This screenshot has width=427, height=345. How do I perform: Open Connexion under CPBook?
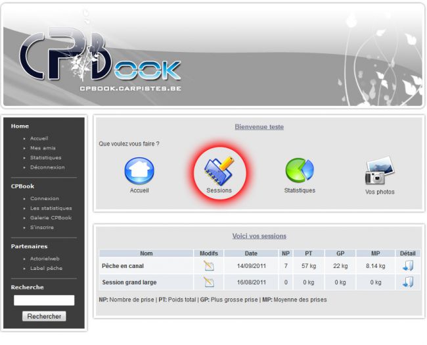45,198
